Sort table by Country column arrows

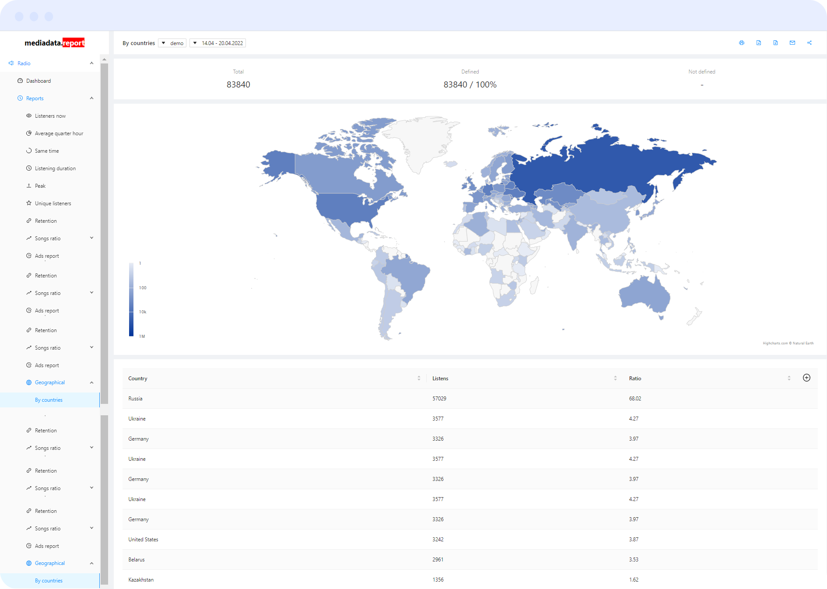419,379
